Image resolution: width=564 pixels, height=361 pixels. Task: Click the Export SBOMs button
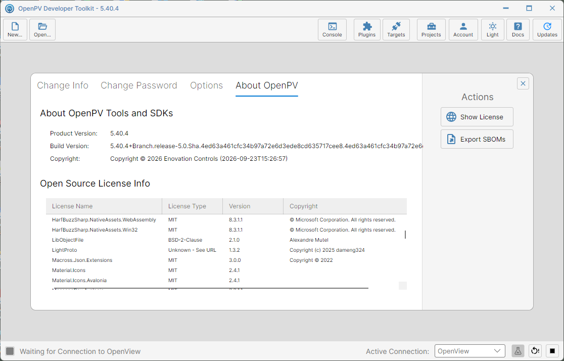click(477, 139)
